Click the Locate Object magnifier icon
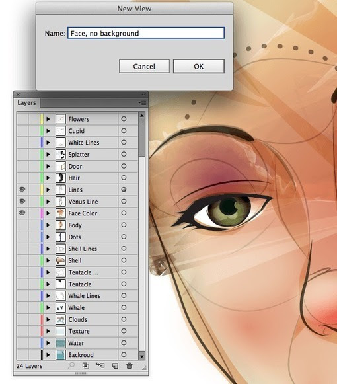The height and width of the screenshot is (384, 337). click(71, 365)
